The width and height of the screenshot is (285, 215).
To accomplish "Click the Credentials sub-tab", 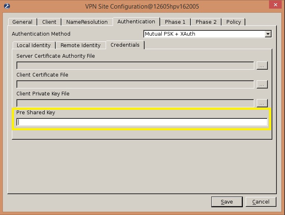I will (x=125, y=45).
